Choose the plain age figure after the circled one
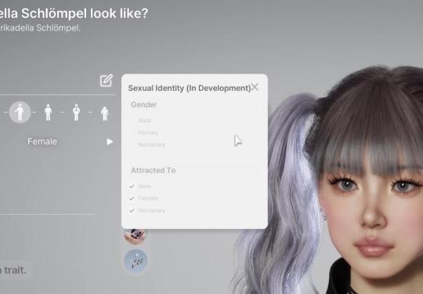This screenshot has width=423, height=294. pos(48,112)
